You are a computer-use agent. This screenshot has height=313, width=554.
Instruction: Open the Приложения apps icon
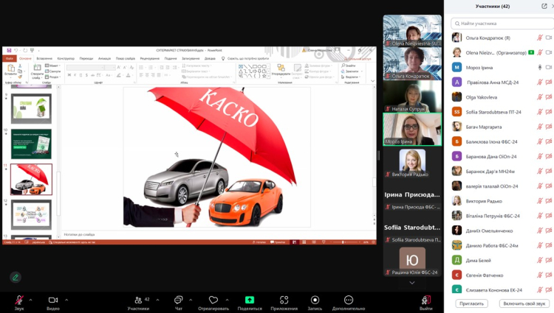(x=284, y=300)
